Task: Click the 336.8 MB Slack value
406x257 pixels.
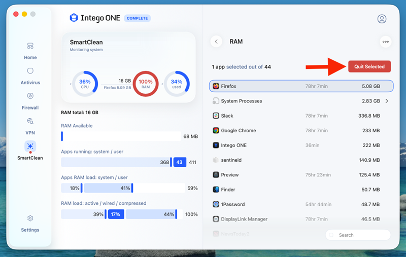Action: (369, 116)
